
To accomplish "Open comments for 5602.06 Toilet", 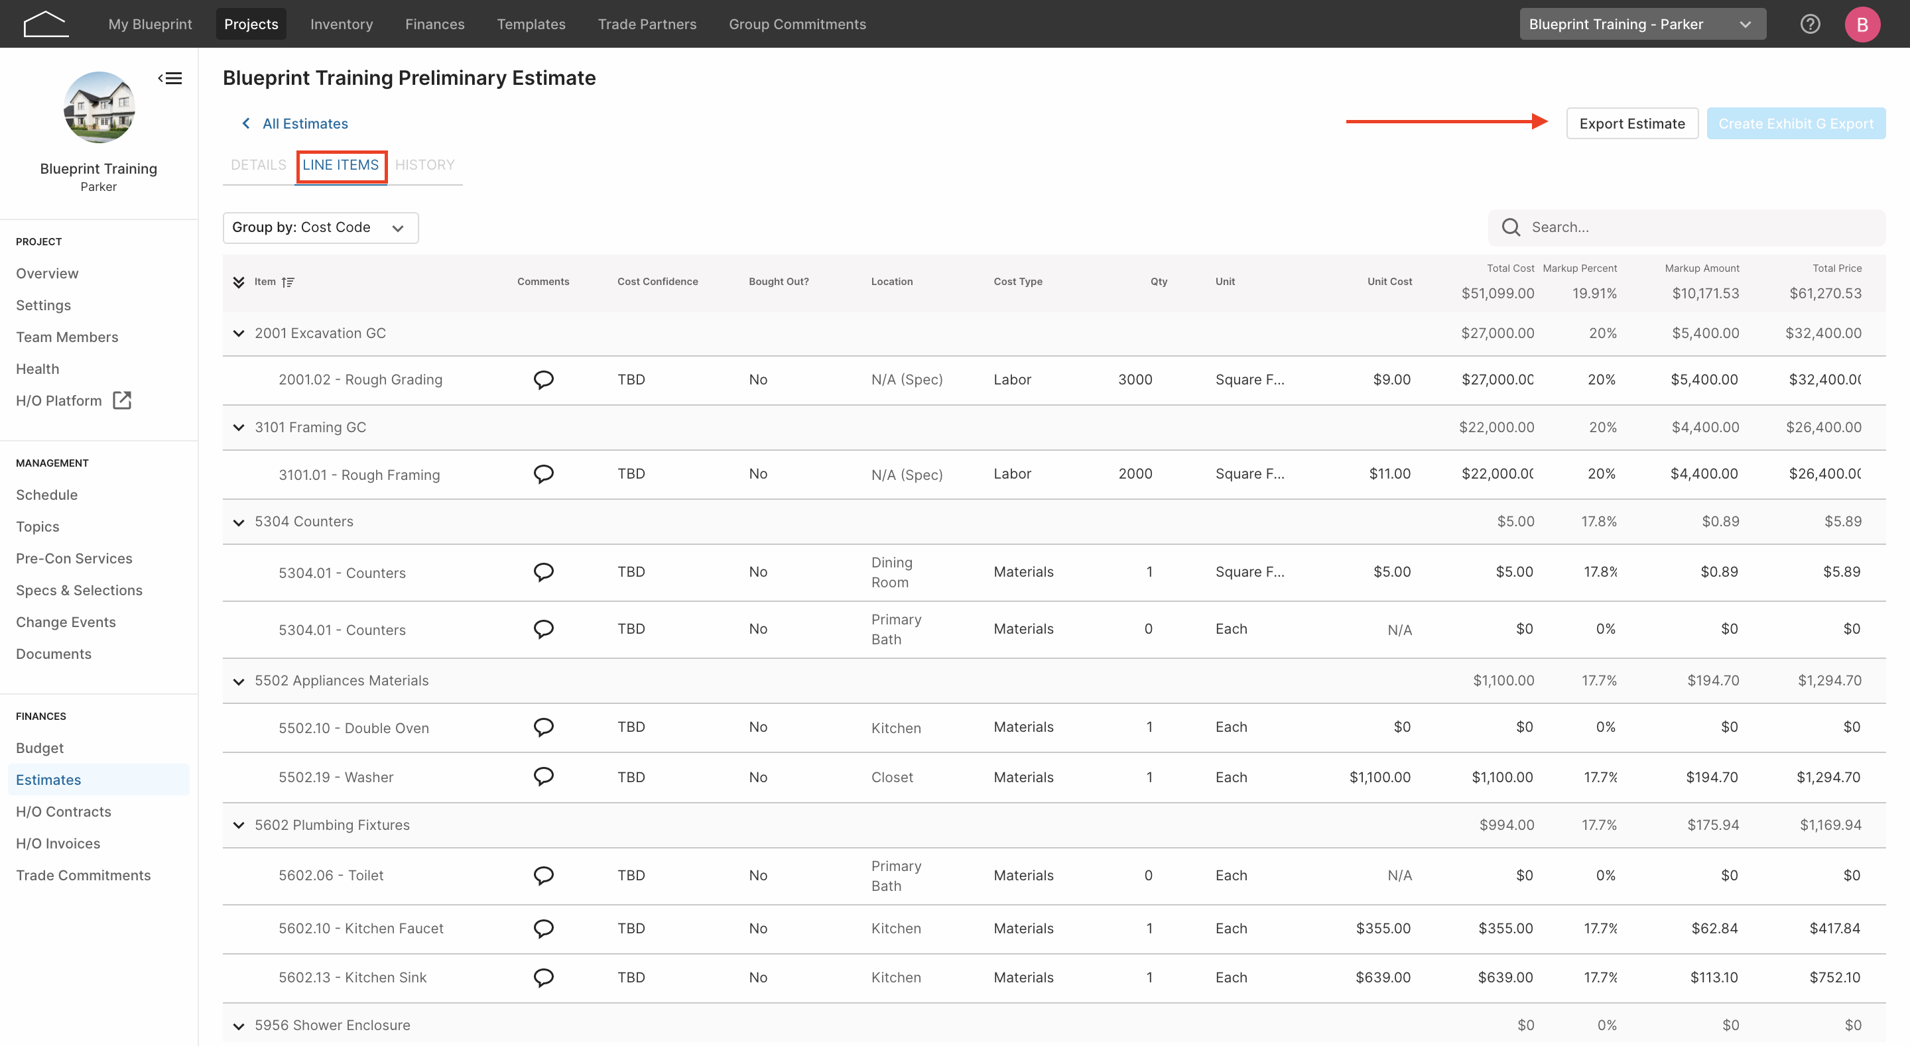I will coord(544,876).
